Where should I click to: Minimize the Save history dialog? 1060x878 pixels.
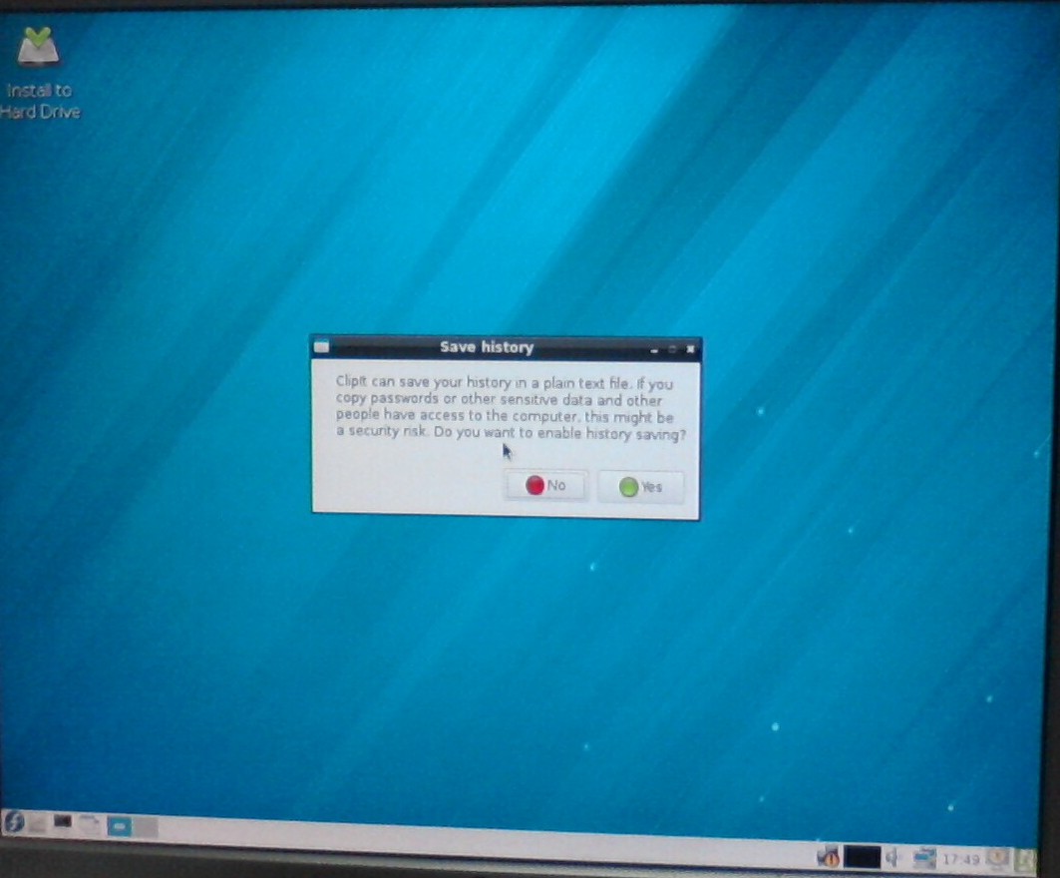[654, 350]
